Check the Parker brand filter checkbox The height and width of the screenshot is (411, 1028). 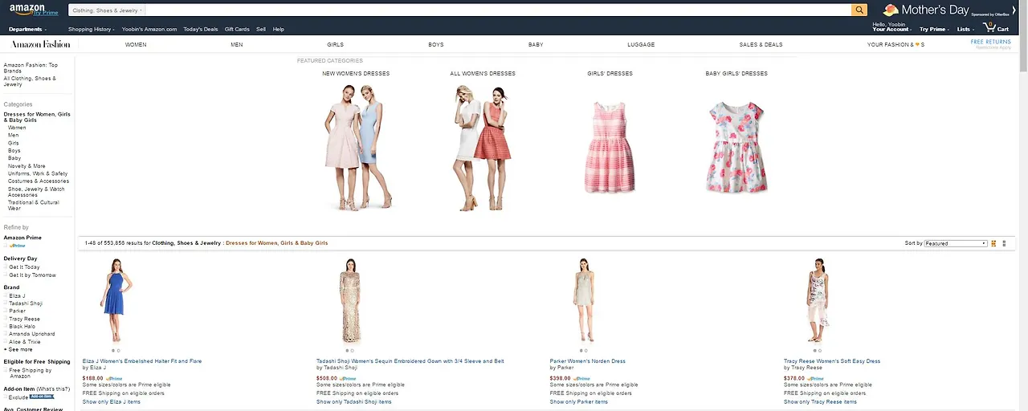(6, 311)
